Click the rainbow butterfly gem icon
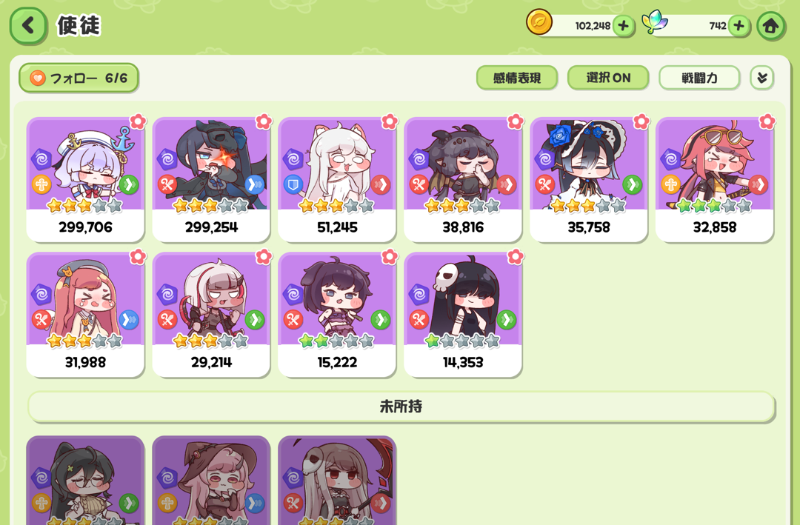The width and height of the screenshot is (800, 525). [x=655, y=22]
